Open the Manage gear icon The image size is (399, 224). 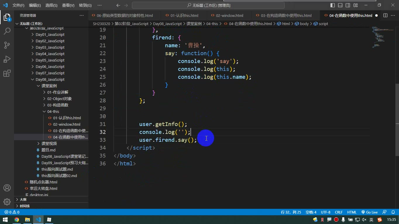(7, 202)
